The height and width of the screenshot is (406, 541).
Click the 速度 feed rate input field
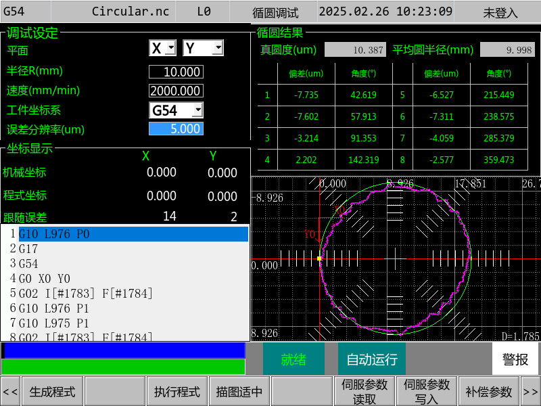pyautogui.click(x=176, y=91)
